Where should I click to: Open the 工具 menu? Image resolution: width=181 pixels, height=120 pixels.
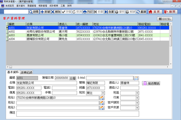tap(63, 6)
